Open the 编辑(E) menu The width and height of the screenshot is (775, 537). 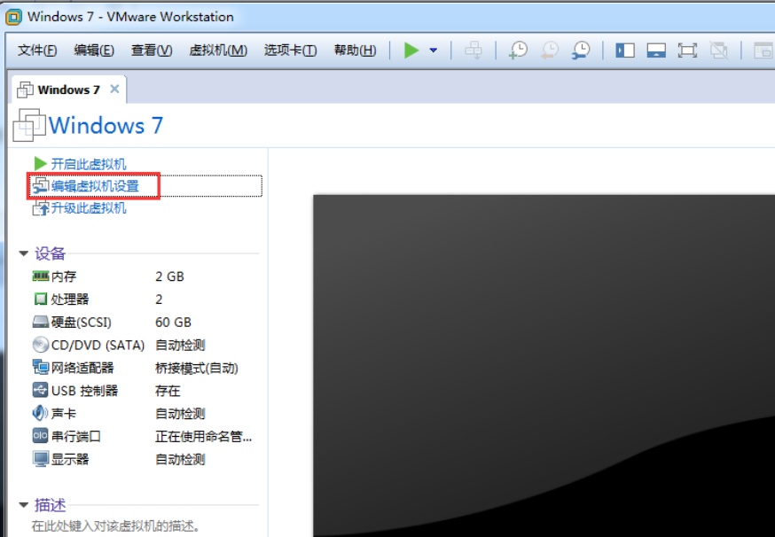pos(94,51)
